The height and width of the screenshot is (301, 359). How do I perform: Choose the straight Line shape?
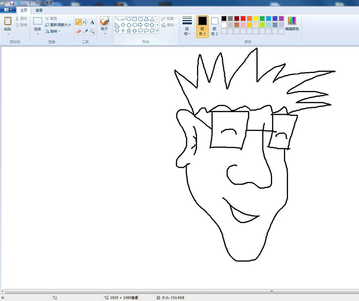pos(117,19)
